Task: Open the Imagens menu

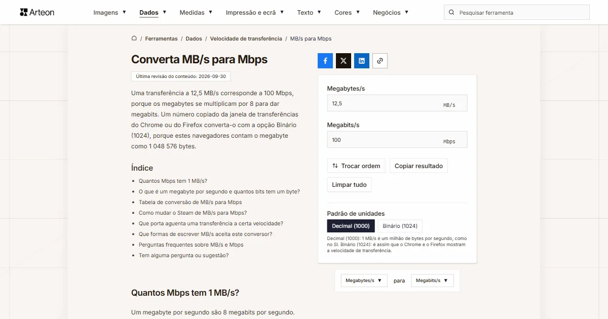Action: coord(110,13)
